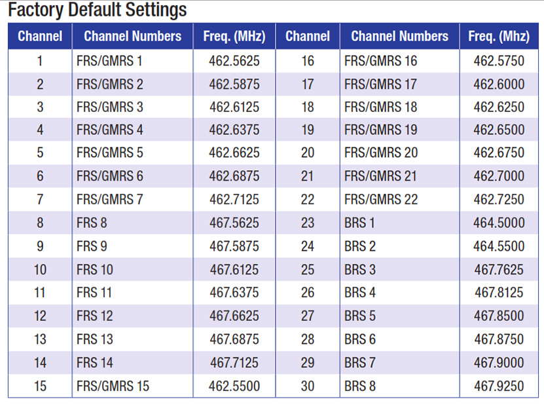This screenshot has width=544, height=404.
Task: Select the Freq. (MHz) column header
Action: (x=234, y=37)
